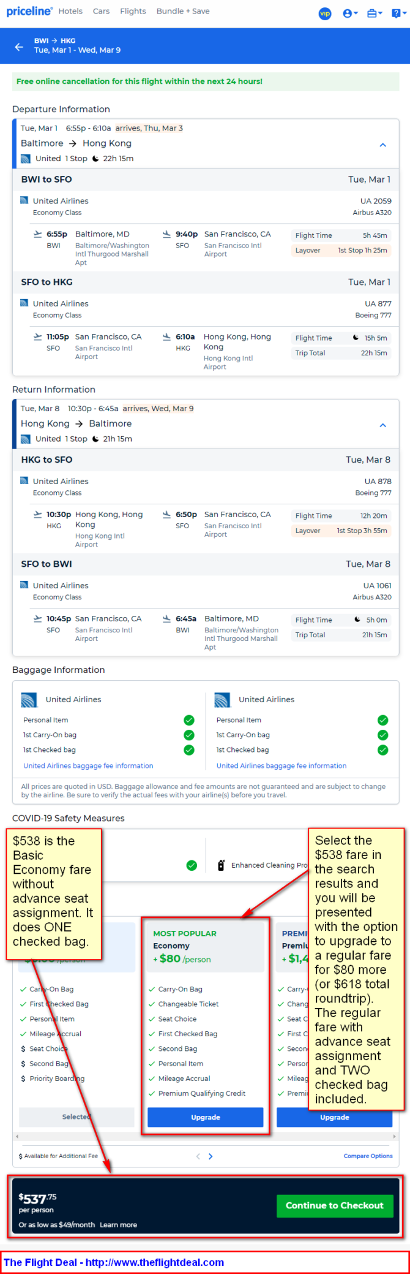Click takeoff icon next to 6:55p

(38, 234)
